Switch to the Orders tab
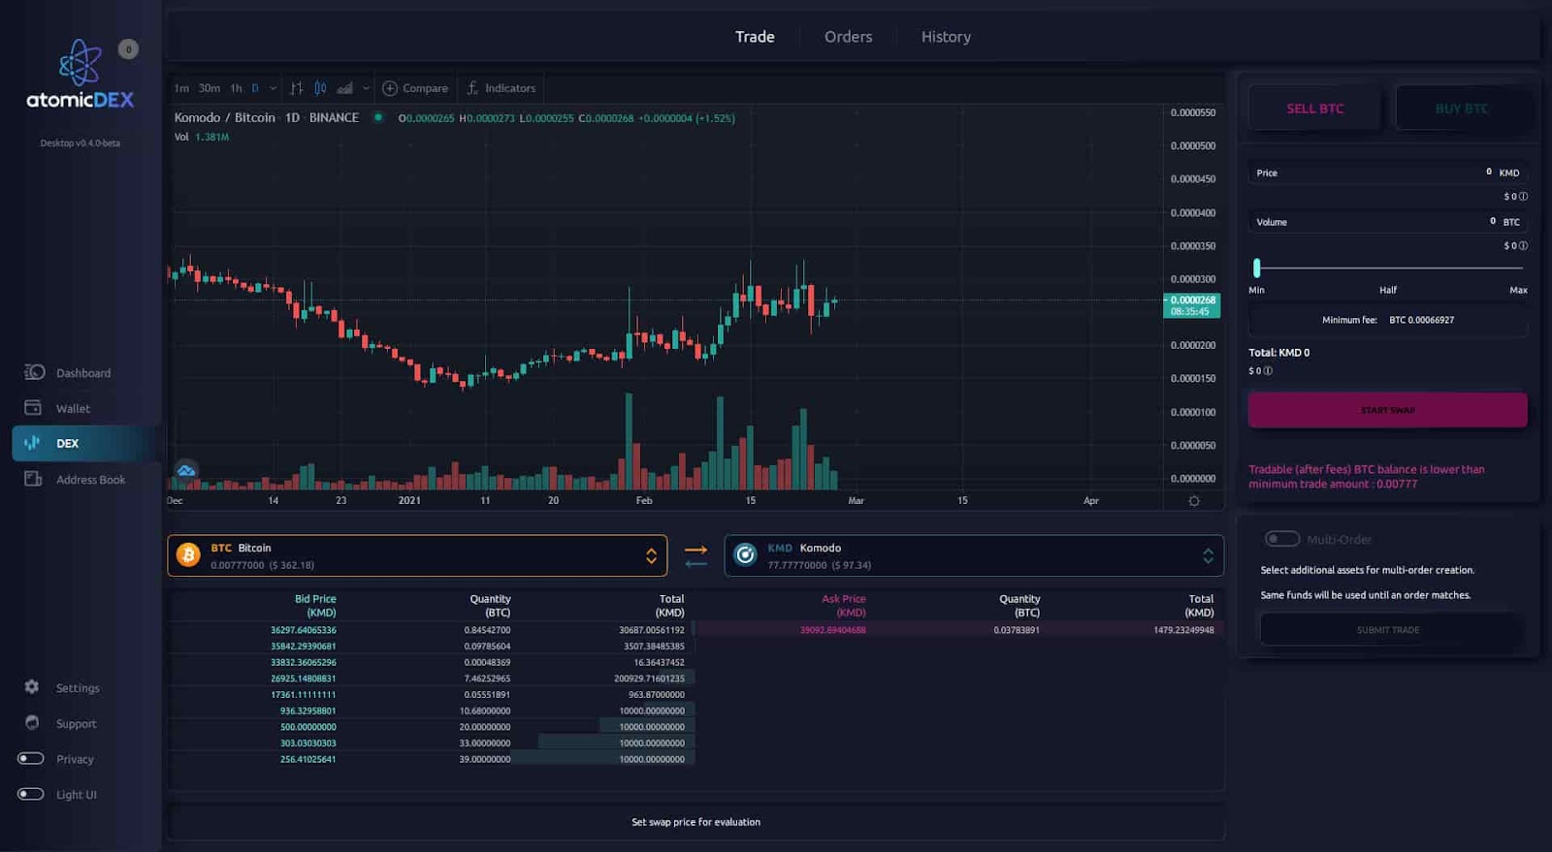This screenshot has height=852, width=1552. tap(848, 37)
